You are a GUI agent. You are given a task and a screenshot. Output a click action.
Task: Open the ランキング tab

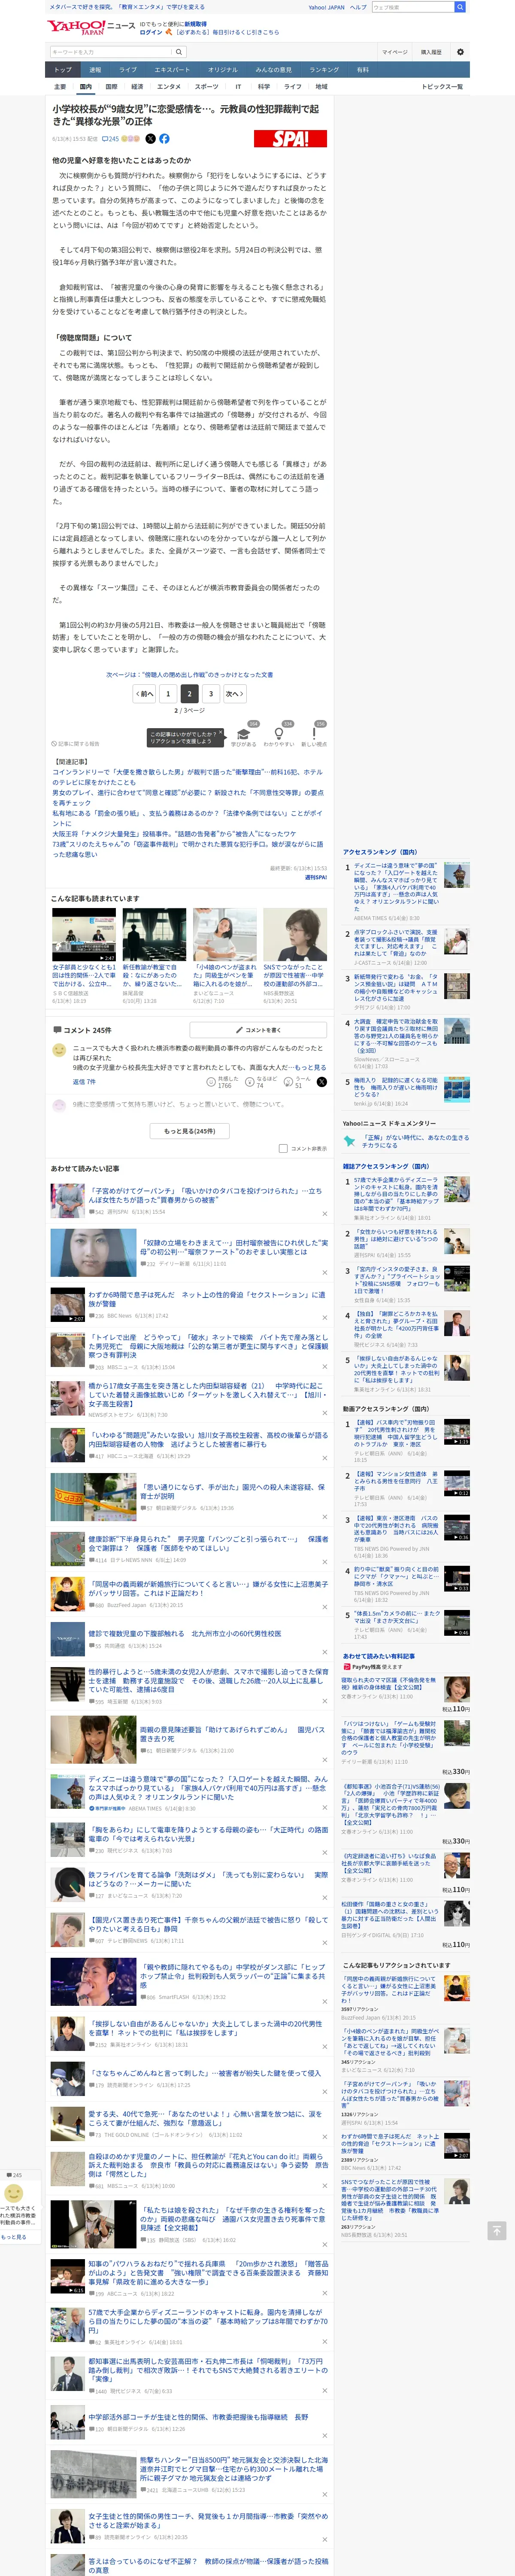coord(323,70)
